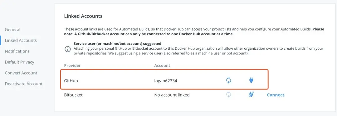Go to Notifications settings
Viewport: 337px width, 116px height.
17,51
